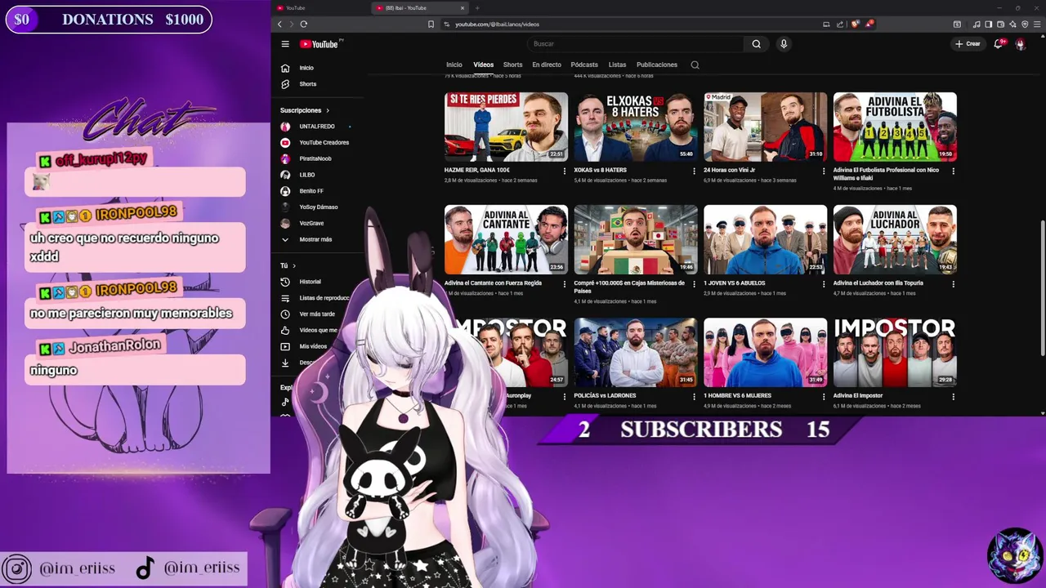Select the Vídeos channel tab
Screen dimensions: 1046x588
click(x=484, y=65)
